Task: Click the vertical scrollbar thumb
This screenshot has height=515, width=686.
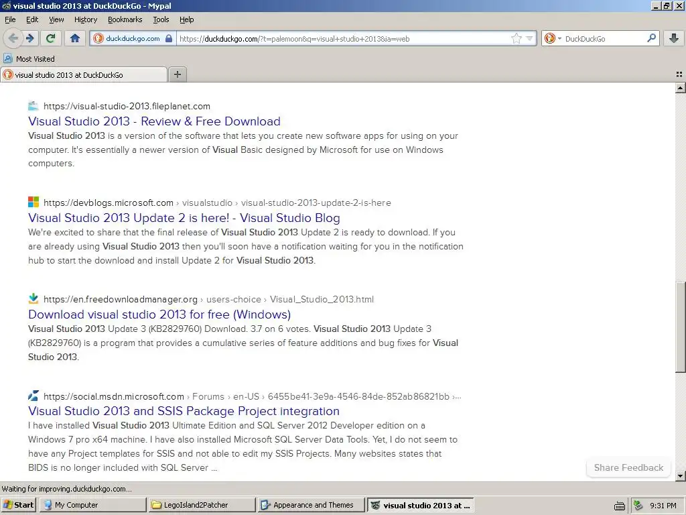Action: [x=680, y=327]
